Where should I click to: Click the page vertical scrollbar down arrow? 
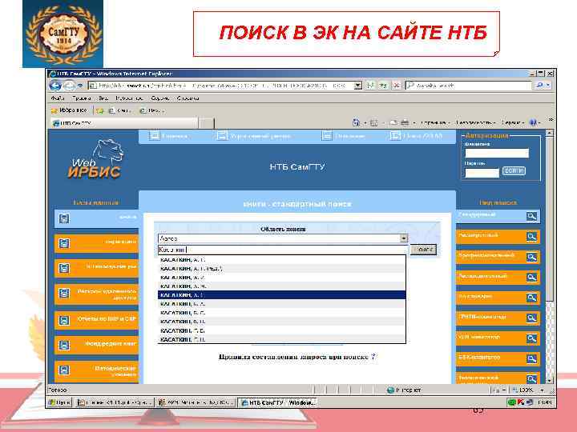550,381
